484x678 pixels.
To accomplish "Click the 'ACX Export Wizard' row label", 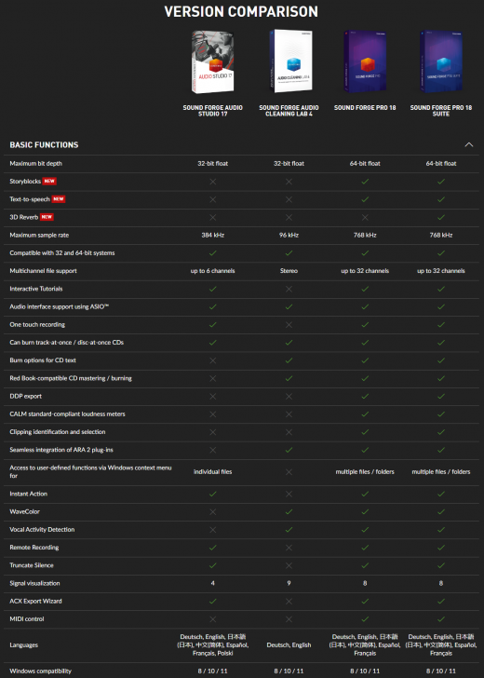I will (35, 601).
